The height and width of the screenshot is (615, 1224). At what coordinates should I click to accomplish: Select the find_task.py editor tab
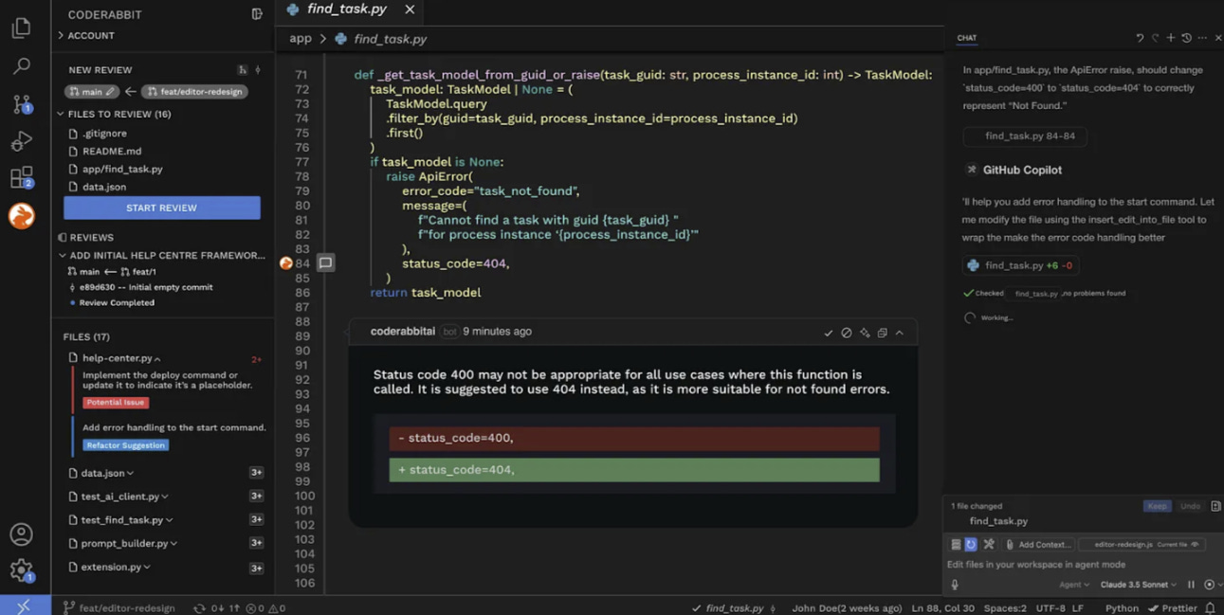(x=346, y=10)
